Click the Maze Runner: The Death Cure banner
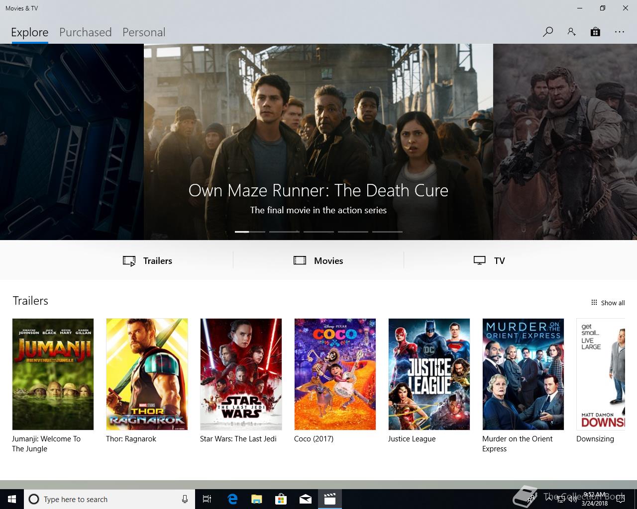637x509 pixels. click(x=318, y=142)
